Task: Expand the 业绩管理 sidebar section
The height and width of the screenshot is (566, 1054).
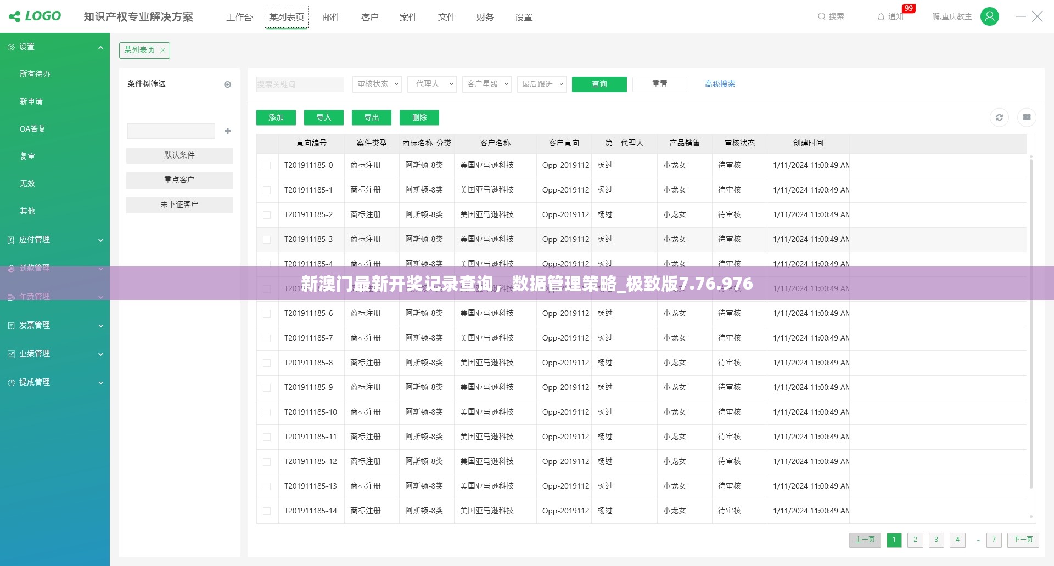Action: pos(100,354)
